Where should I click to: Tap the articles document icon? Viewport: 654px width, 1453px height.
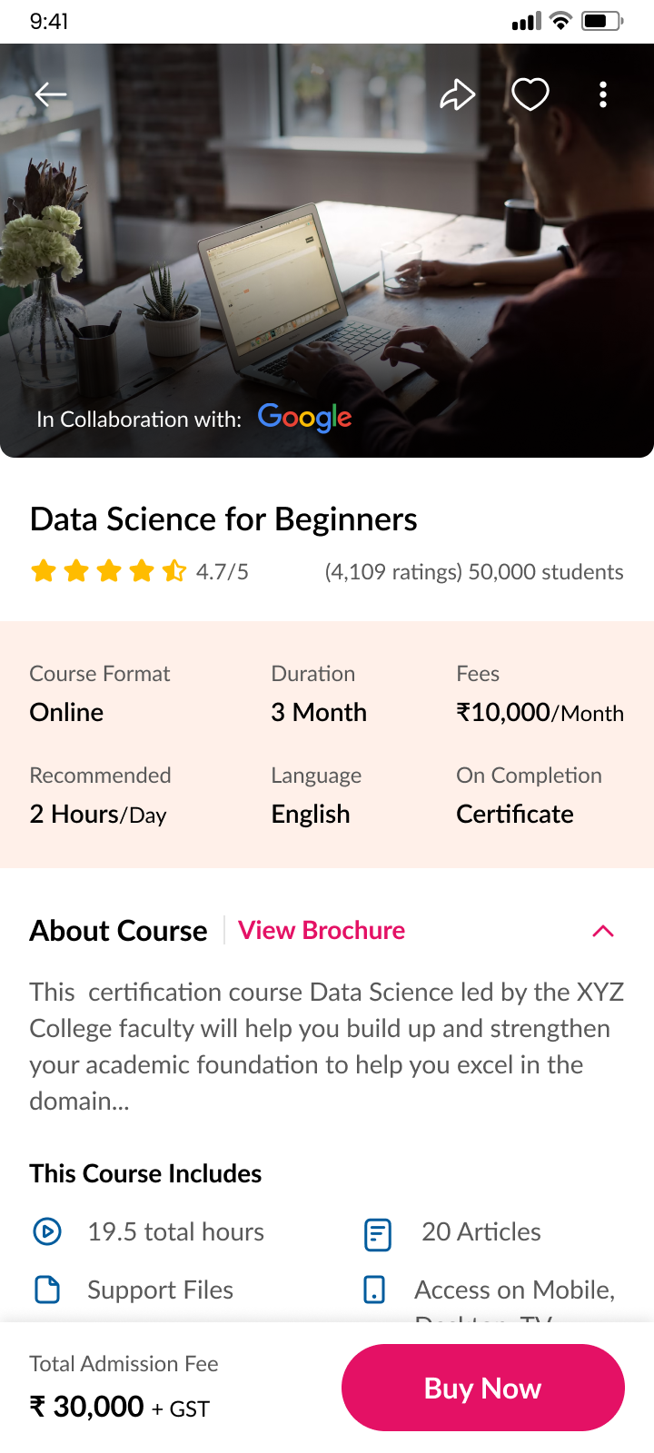378,1234
